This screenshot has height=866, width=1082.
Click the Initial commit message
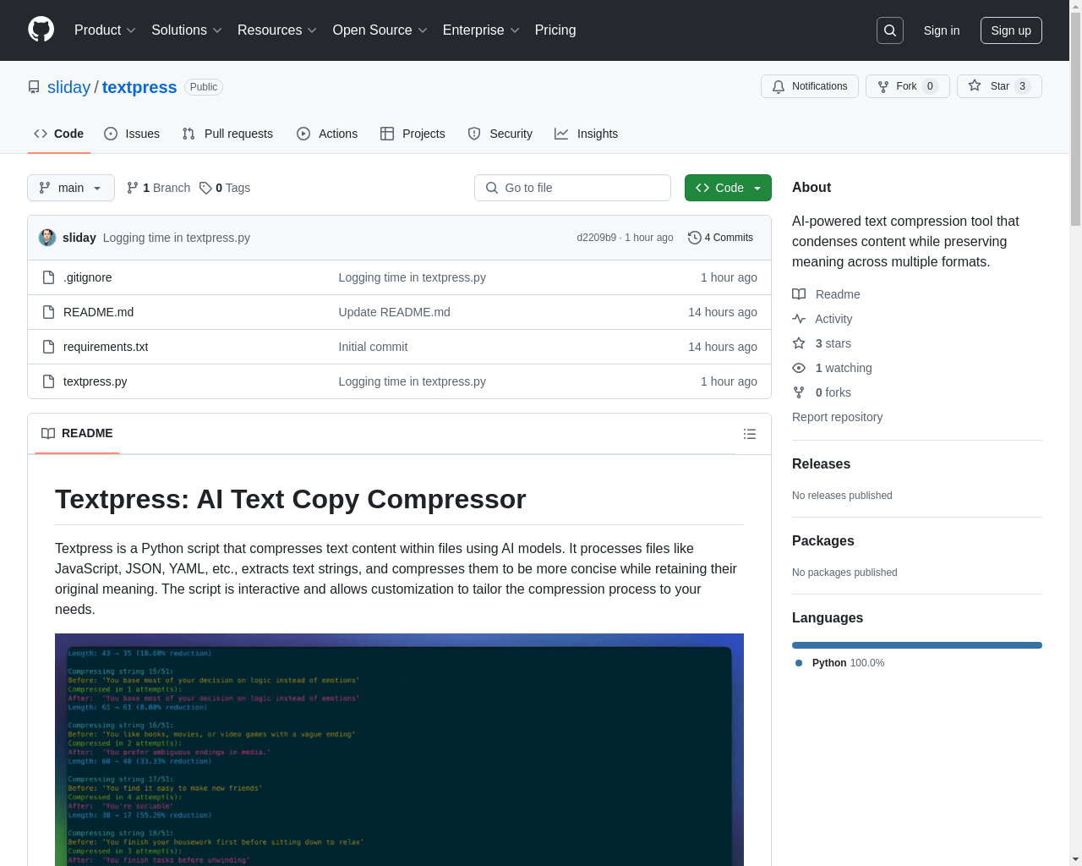coord(373,347)
